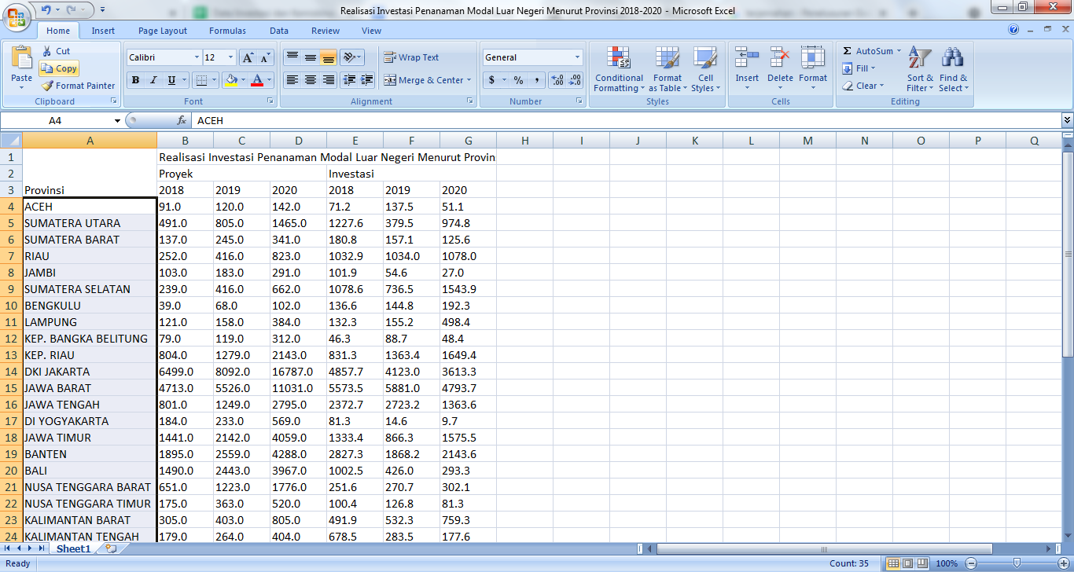
Task: Click the Copy button
Action: (x=60, y=68)
